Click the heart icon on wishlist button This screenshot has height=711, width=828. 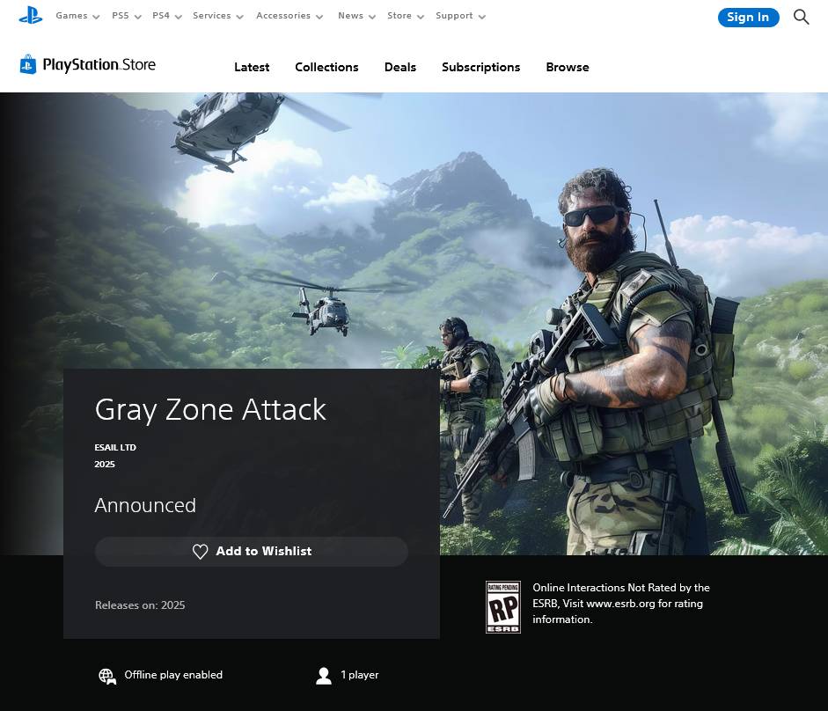201,552
